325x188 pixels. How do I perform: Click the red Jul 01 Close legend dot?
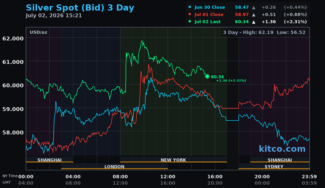[x=190, y=14]
